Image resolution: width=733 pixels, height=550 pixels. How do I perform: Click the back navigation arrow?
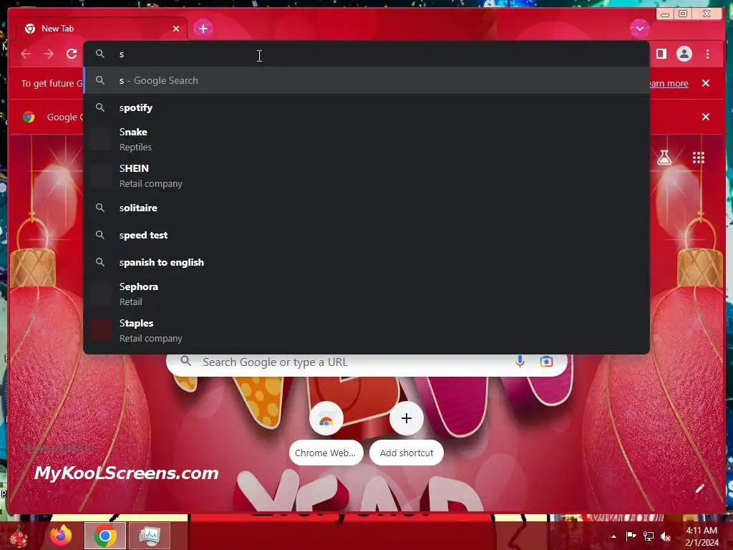(x=26, y=54)
